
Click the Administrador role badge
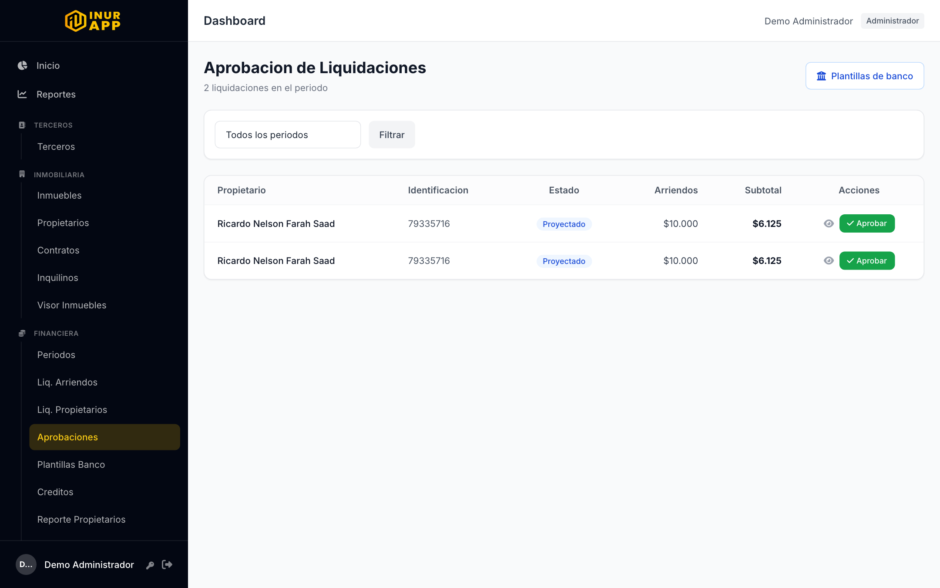[892, 21]
